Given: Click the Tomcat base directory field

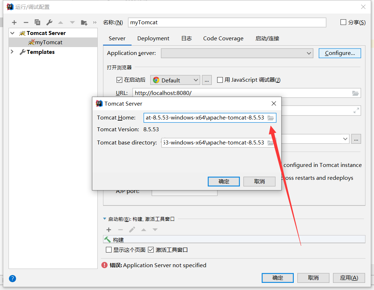Looking at the screenshot, I should (x=219, y=143).
